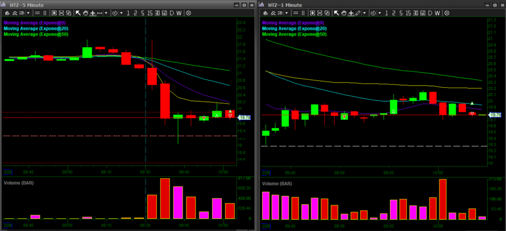This screenshot has width=506, height=231.
Task: Click the circled X icon in 5 Minute toolbar
Action: click(x=189, y=12)
